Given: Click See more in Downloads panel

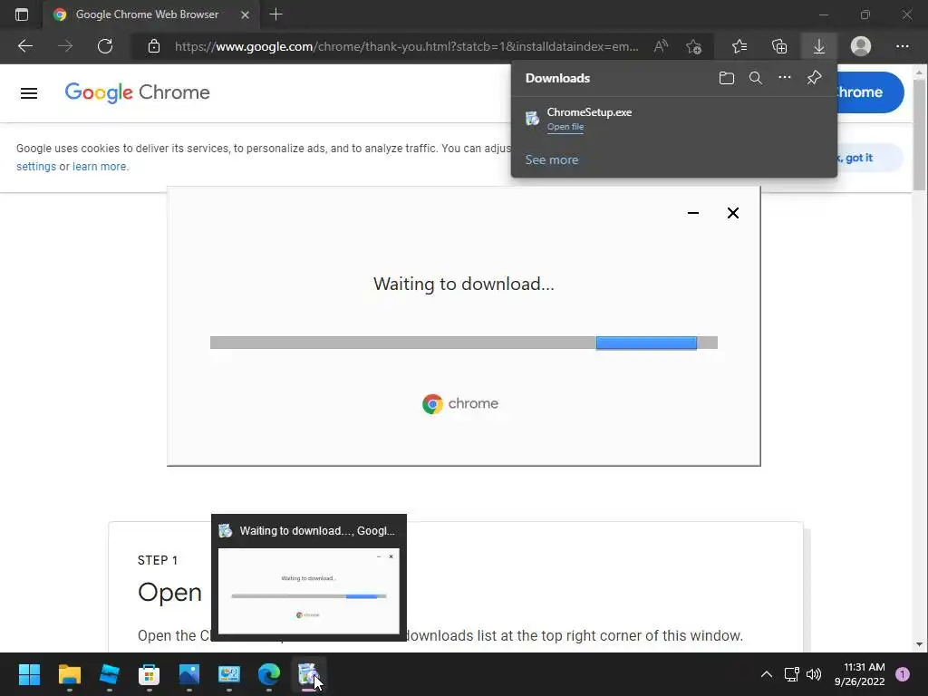Looking at the screenshot, I should pos(552,159).
